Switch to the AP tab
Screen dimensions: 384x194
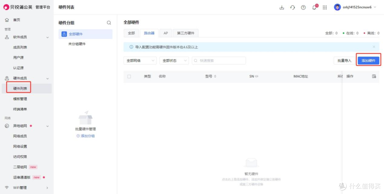[x=166, y=33]
